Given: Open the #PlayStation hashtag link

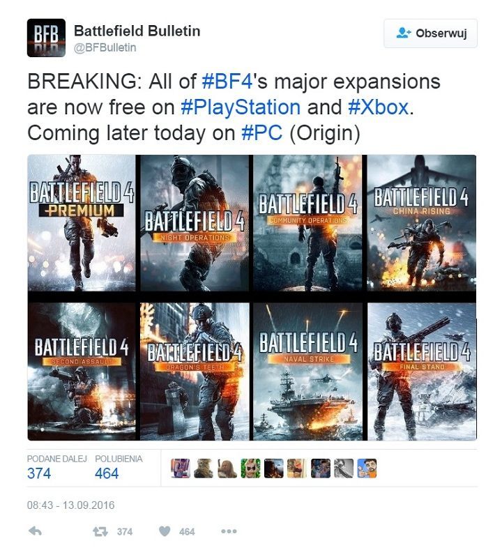Looking at the screenshot, I should pos(241,107).
